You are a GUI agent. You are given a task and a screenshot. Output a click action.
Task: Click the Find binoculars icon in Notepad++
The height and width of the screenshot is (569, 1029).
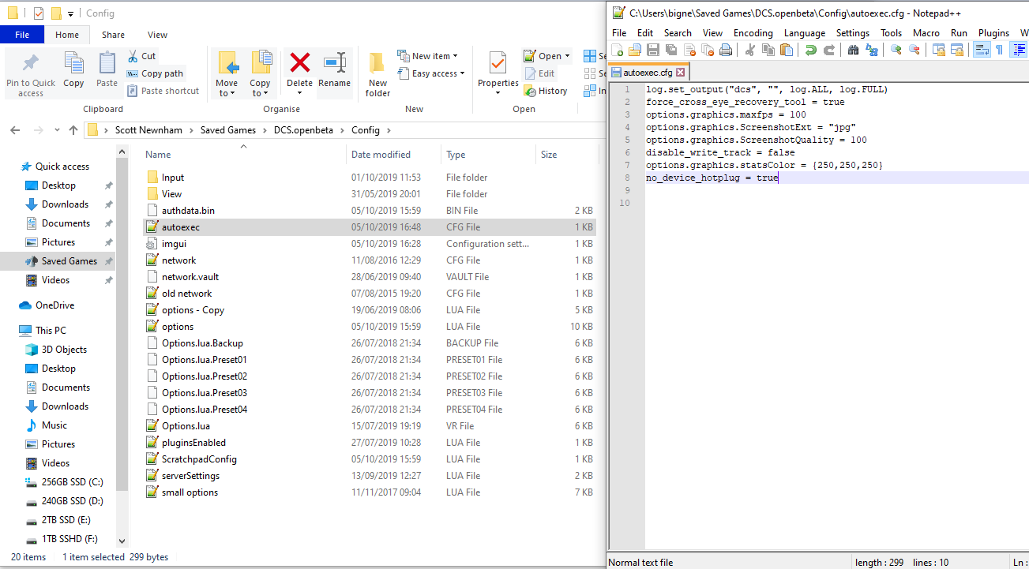point(853,50)
